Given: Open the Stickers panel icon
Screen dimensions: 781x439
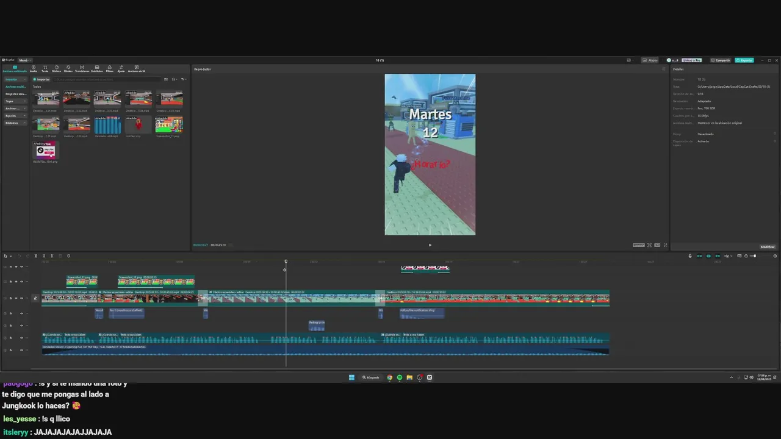Looking at the screenshot, I should (x=57, y=68).
